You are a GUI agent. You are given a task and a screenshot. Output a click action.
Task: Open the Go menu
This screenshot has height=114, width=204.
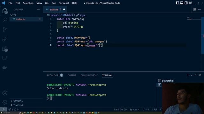click(x=47, y=3)
